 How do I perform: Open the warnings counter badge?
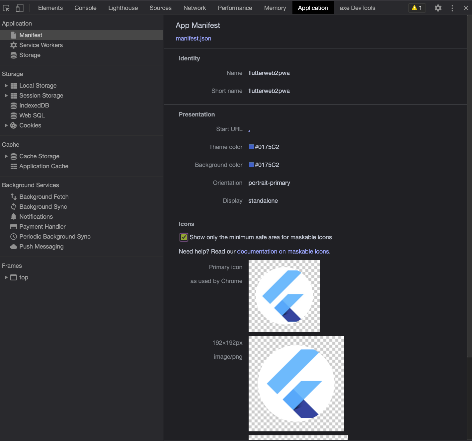417,8
